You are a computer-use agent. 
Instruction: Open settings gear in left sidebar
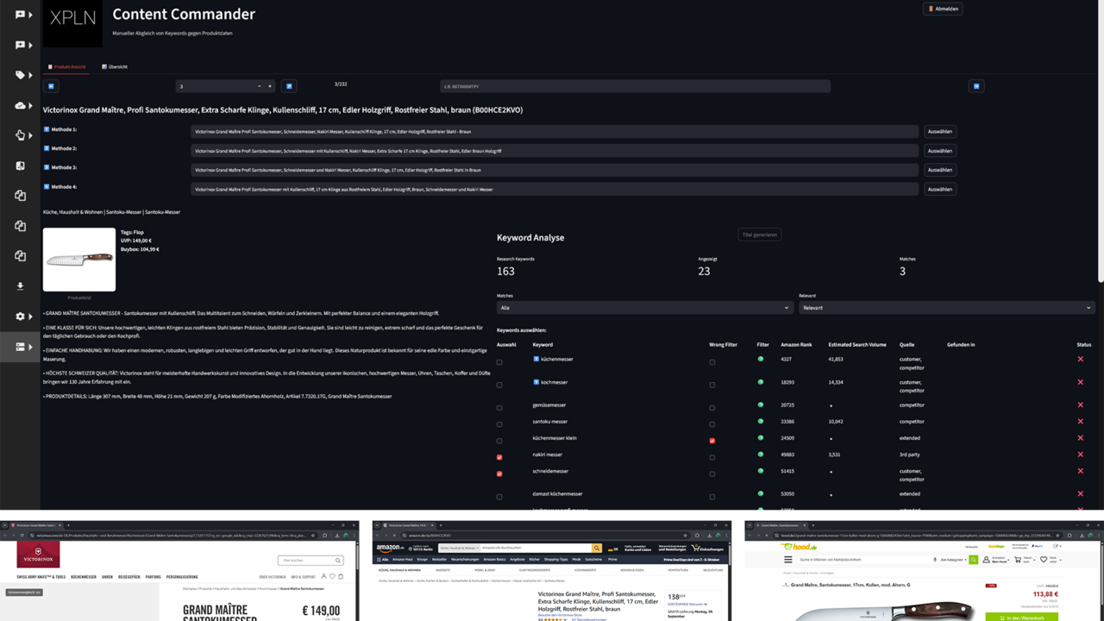coord(20,317)
